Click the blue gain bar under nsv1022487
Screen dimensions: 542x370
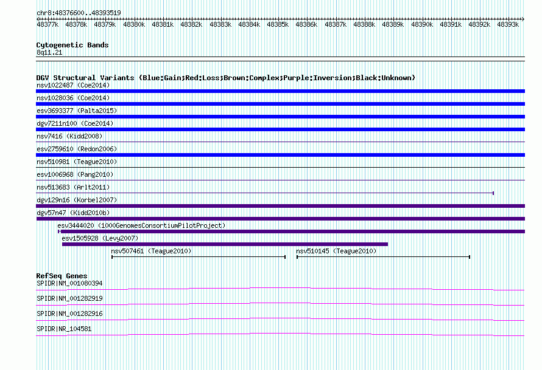(x=280, y=91)
